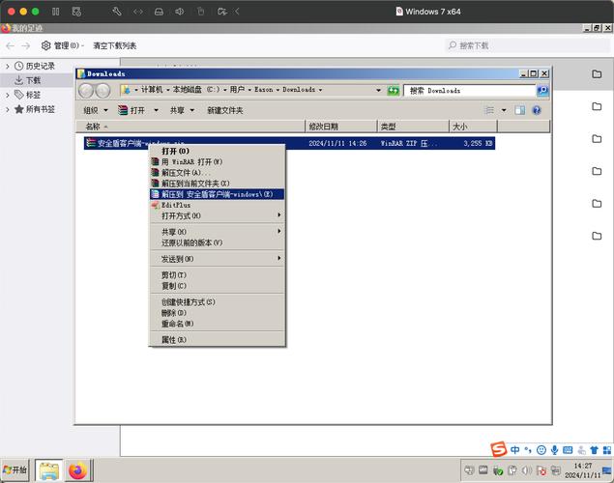
Task: Open Sogou emoji smiley icon
Action: click(541, 450)
